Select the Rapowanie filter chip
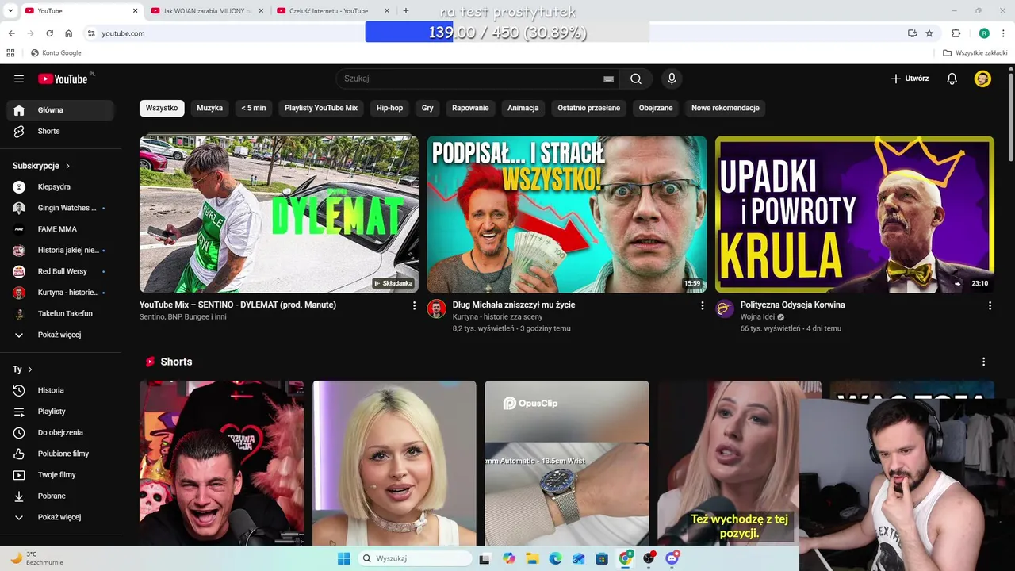The image size is (1015, 571). tap(470, 108)
